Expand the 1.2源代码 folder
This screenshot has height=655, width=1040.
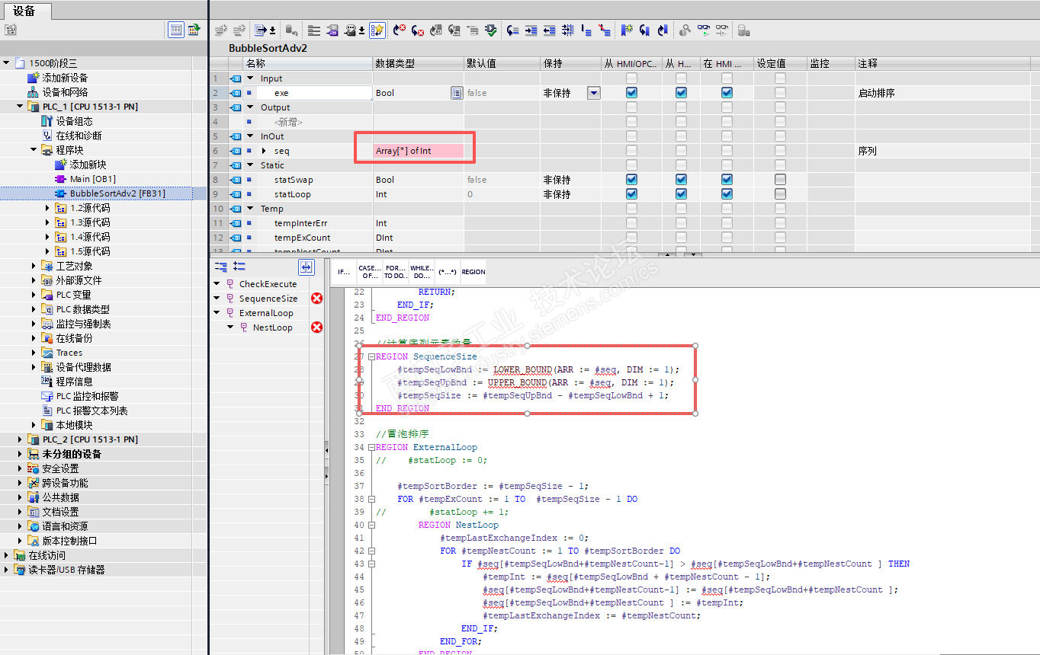48,208
